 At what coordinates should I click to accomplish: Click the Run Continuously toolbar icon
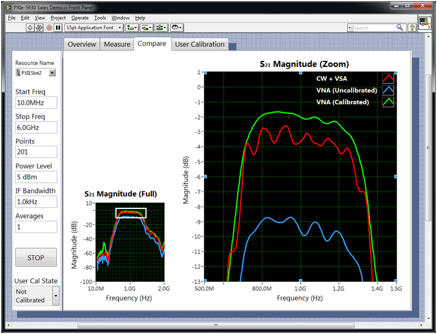[39, 28]
